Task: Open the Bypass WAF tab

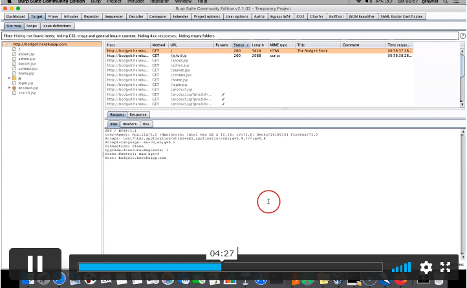Action: pos(280,17)
